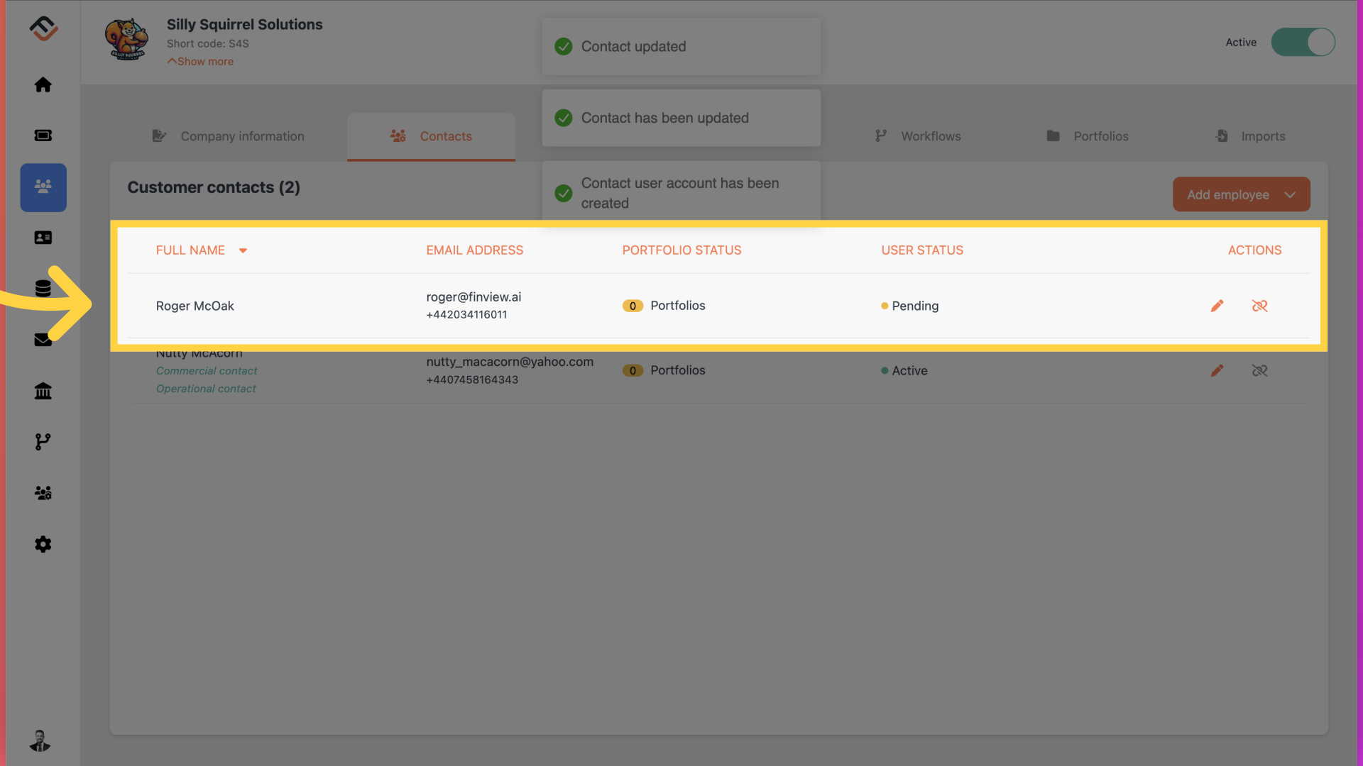Click the Pending user status
1363x766 pixels.
909,306
